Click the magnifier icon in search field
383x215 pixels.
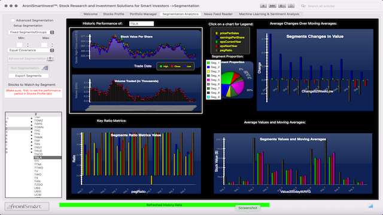(x=303, y=6)
